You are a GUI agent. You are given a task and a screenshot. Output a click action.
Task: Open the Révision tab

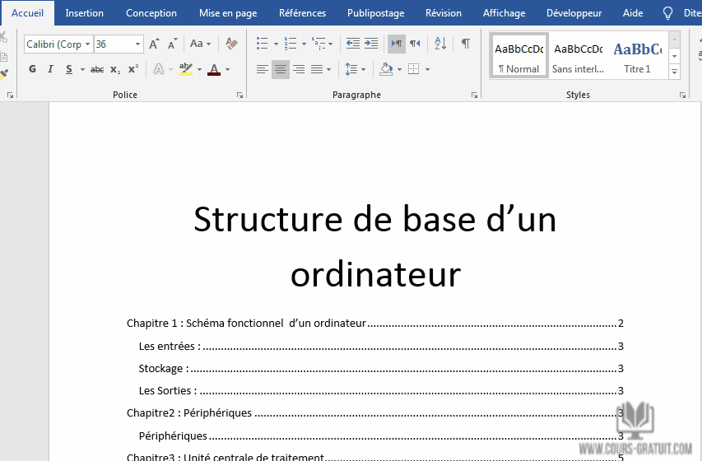(x=444, y=13)
